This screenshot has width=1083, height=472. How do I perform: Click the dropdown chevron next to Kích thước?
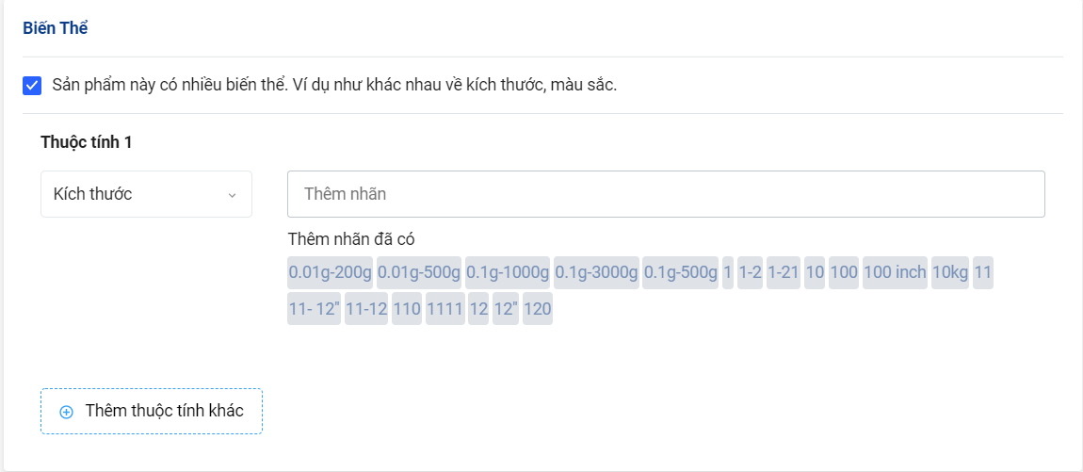pos(232,195)
